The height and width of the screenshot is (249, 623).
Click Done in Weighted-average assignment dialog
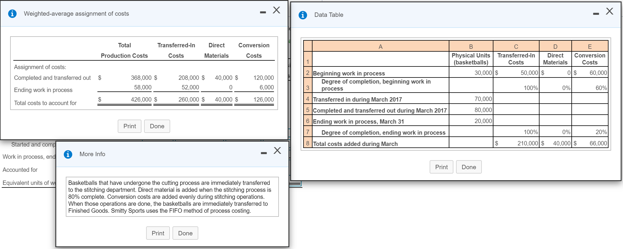[x=157, y=126]
